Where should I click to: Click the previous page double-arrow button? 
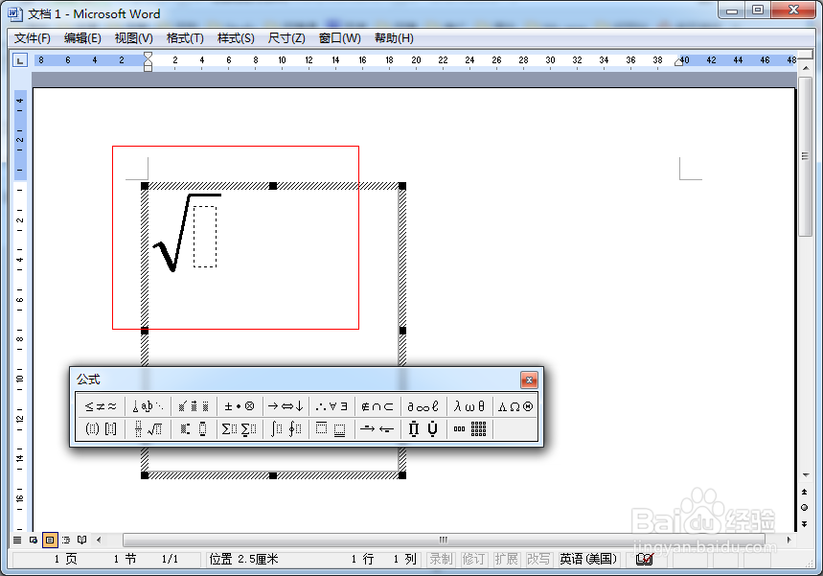[x=805, y=492]
